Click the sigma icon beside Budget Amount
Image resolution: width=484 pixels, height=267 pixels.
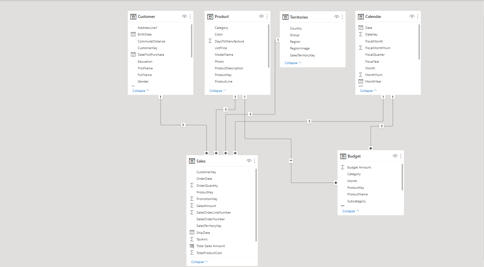click(x=343, y=167)
